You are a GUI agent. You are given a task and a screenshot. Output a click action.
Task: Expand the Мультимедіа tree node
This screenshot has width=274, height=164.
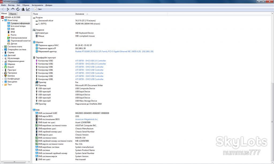3,58
